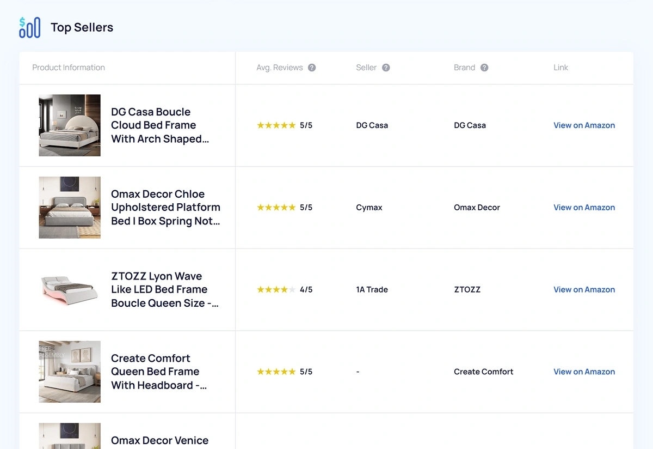Open View on Amazon for ZTOZZ Lyon
This screenshot has width=653, height=449.
click(584, 290)
